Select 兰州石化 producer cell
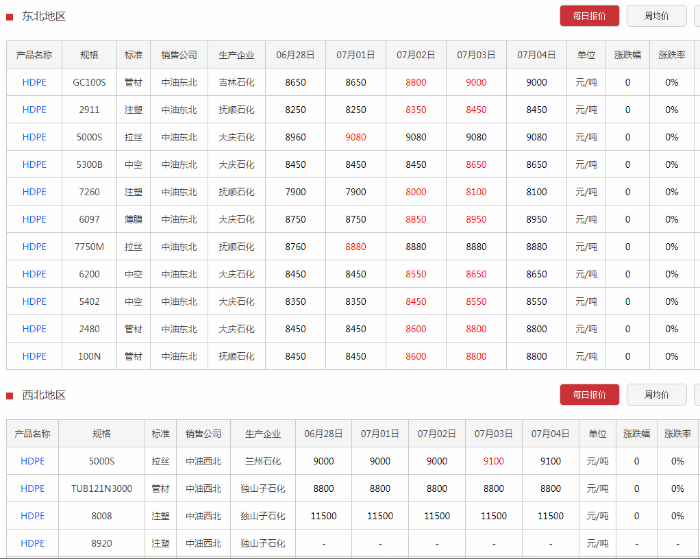700x559 pixels. click(x=263, y=461)
